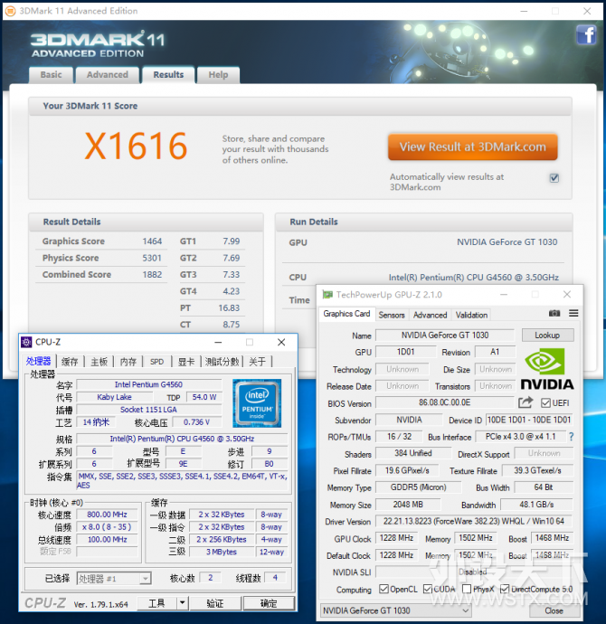The height and width of the screenshot is (624, 606).
Task: Toggle the CUDA checkbox
Action: coord(427,589)
